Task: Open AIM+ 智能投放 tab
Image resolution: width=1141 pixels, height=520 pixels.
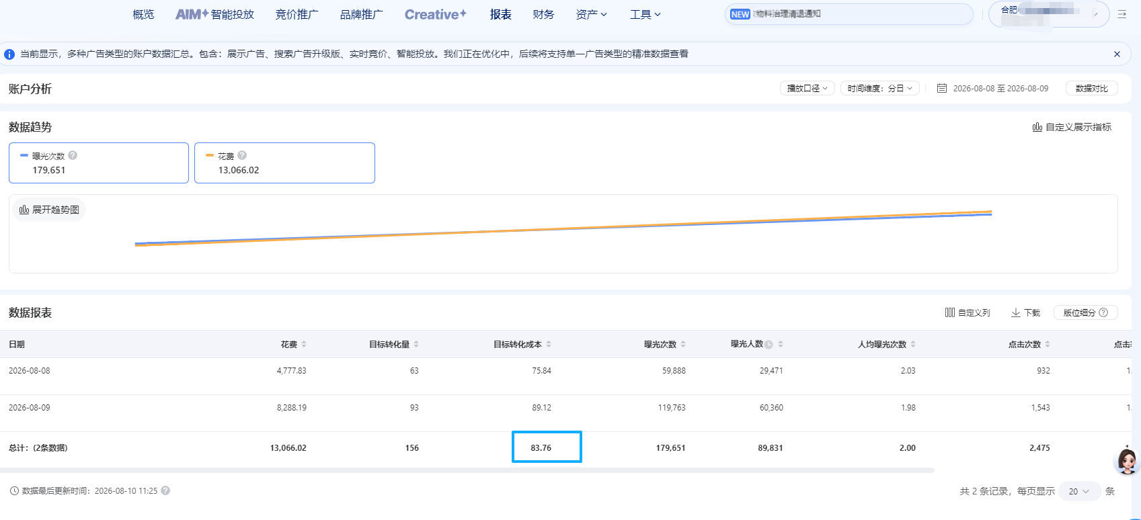Action: 214,14
